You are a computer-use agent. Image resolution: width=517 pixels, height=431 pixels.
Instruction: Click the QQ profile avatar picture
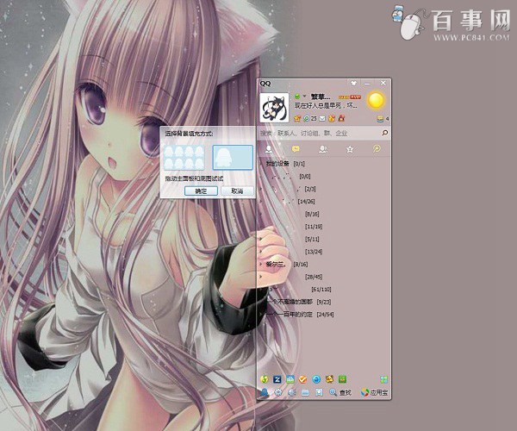[275, 106]
